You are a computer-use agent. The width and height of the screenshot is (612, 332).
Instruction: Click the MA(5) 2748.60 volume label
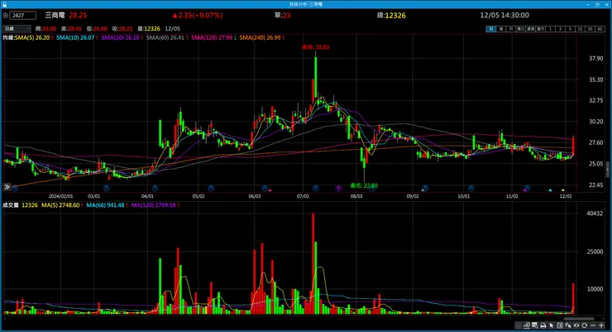(x=60, y=205)
